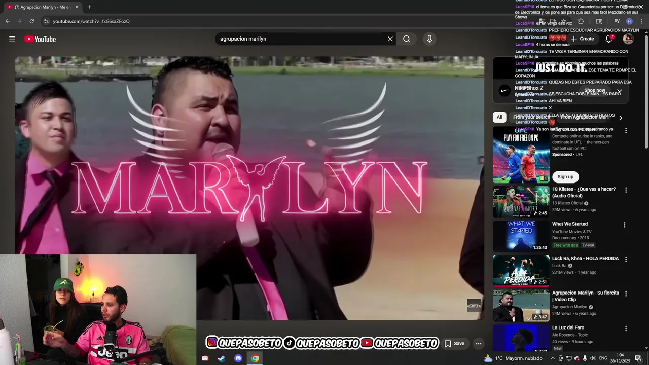Open volume control in system tray

click(593, 358)
